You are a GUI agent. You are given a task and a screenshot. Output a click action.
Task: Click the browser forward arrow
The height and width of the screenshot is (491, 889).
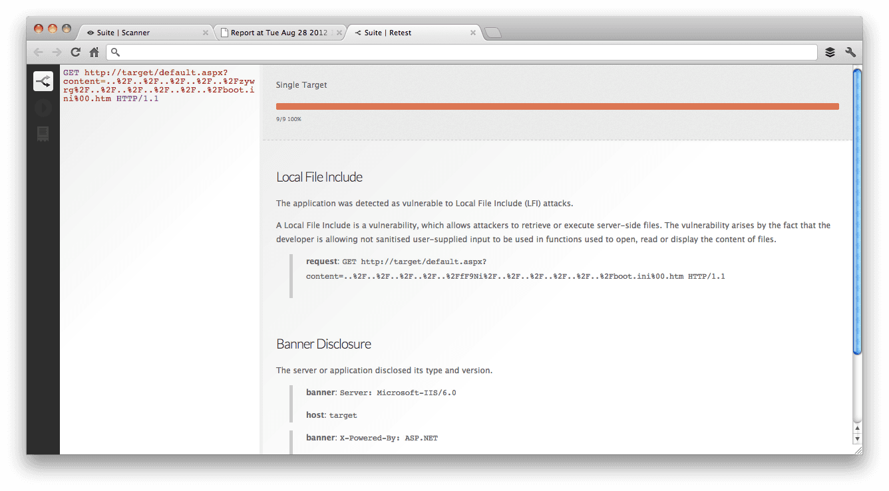tap(57, 52)
